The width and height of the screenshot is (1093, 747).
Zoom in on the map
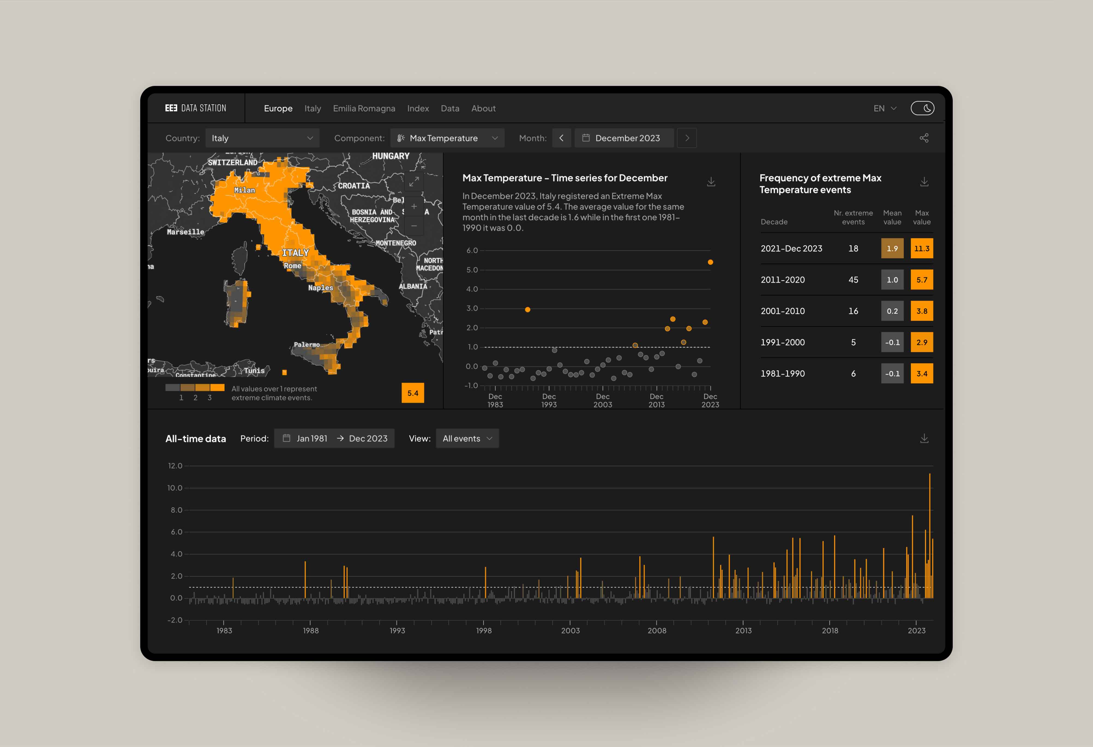click(413, 206)
